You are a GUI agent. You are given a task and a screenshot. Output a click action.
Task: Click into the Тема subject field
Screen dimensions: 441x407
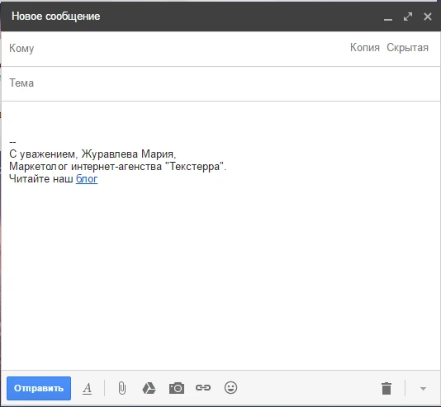pos(220,83)
